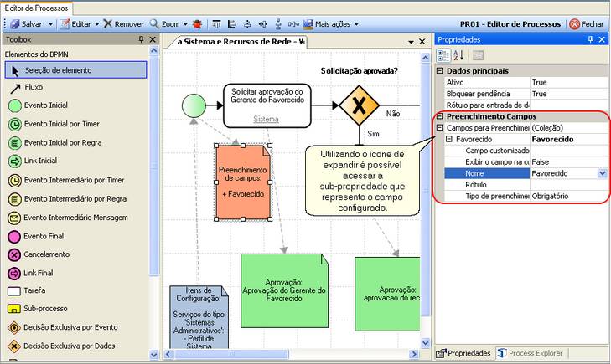The width and height of the screenshot is (611, 364).
Task: Click the Mais ações image icon
Action: [308, 24]
